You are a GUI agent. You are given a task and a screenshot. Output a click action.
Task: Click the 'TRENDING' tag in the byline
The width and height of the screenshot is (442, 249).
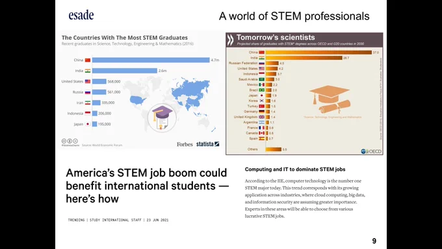click(x=76, y=220)
